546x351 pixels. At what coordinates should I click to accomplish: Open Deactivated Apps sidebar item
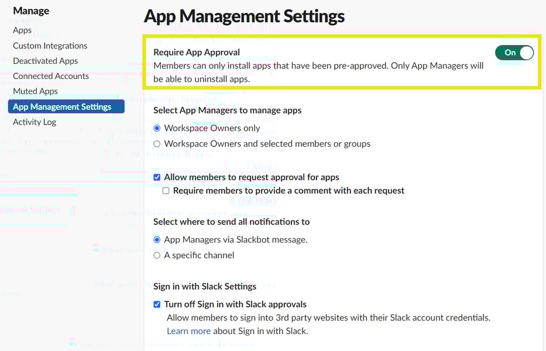pos(45,61)
